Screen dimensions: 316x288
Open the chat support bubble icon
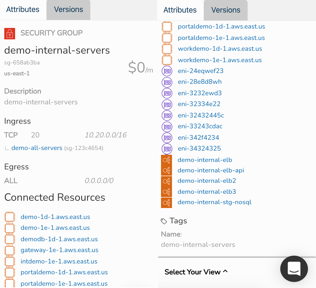click(x=294, y=269)
